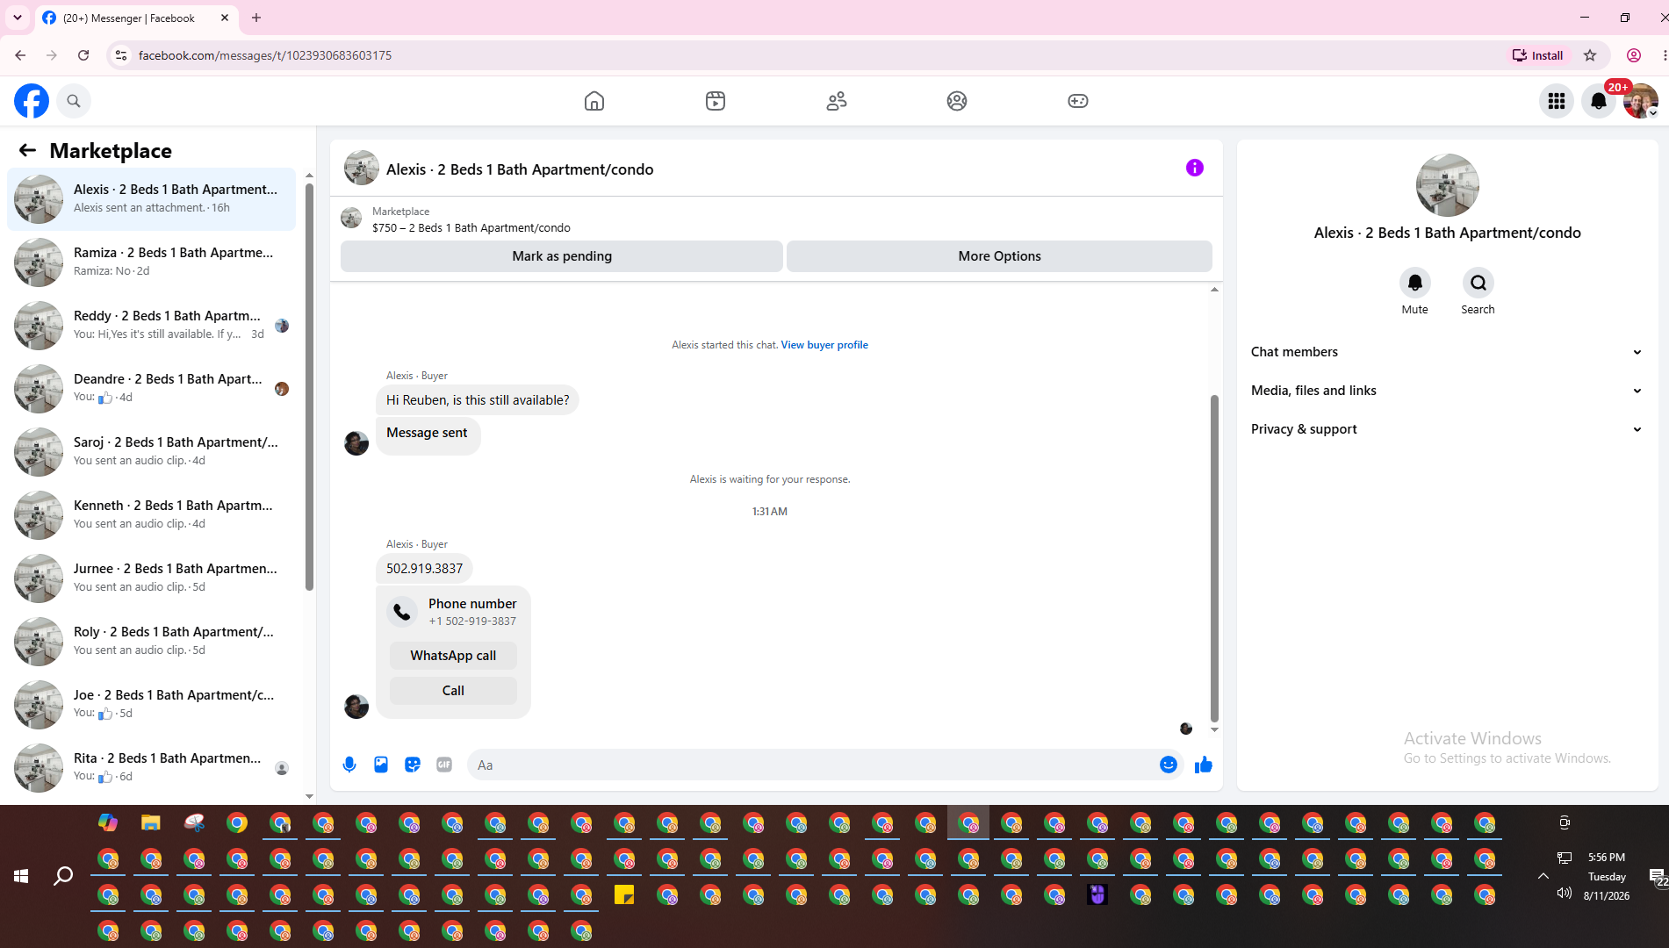Open More Options for the listing

[x=999, y=256]
